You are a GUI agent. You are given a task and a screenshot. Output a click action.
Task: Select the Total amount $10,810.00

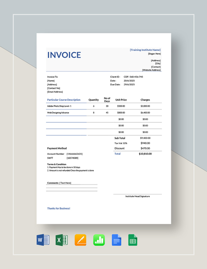145,154
